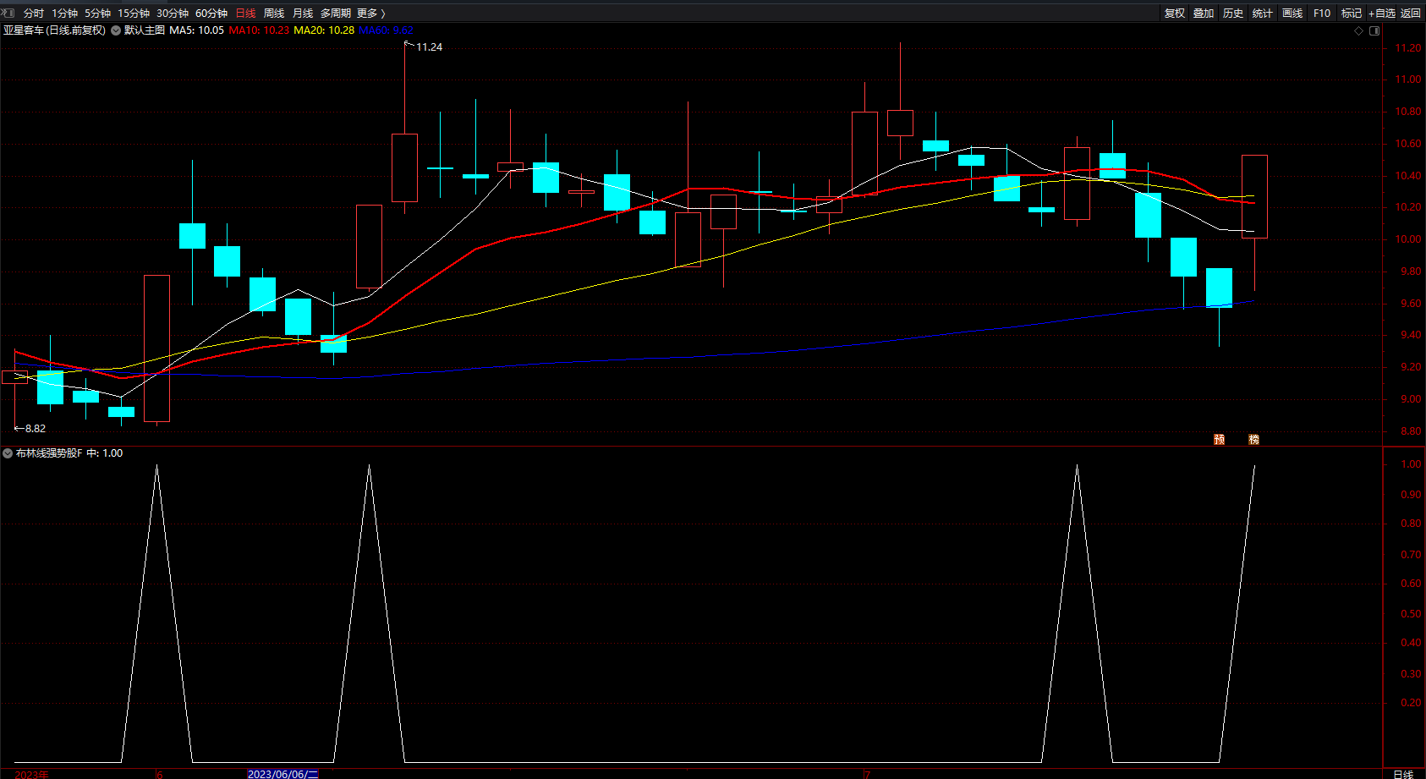Add stock to watchlist with +自选
Screen dimensions: 1426x779
click(1381, 13)
